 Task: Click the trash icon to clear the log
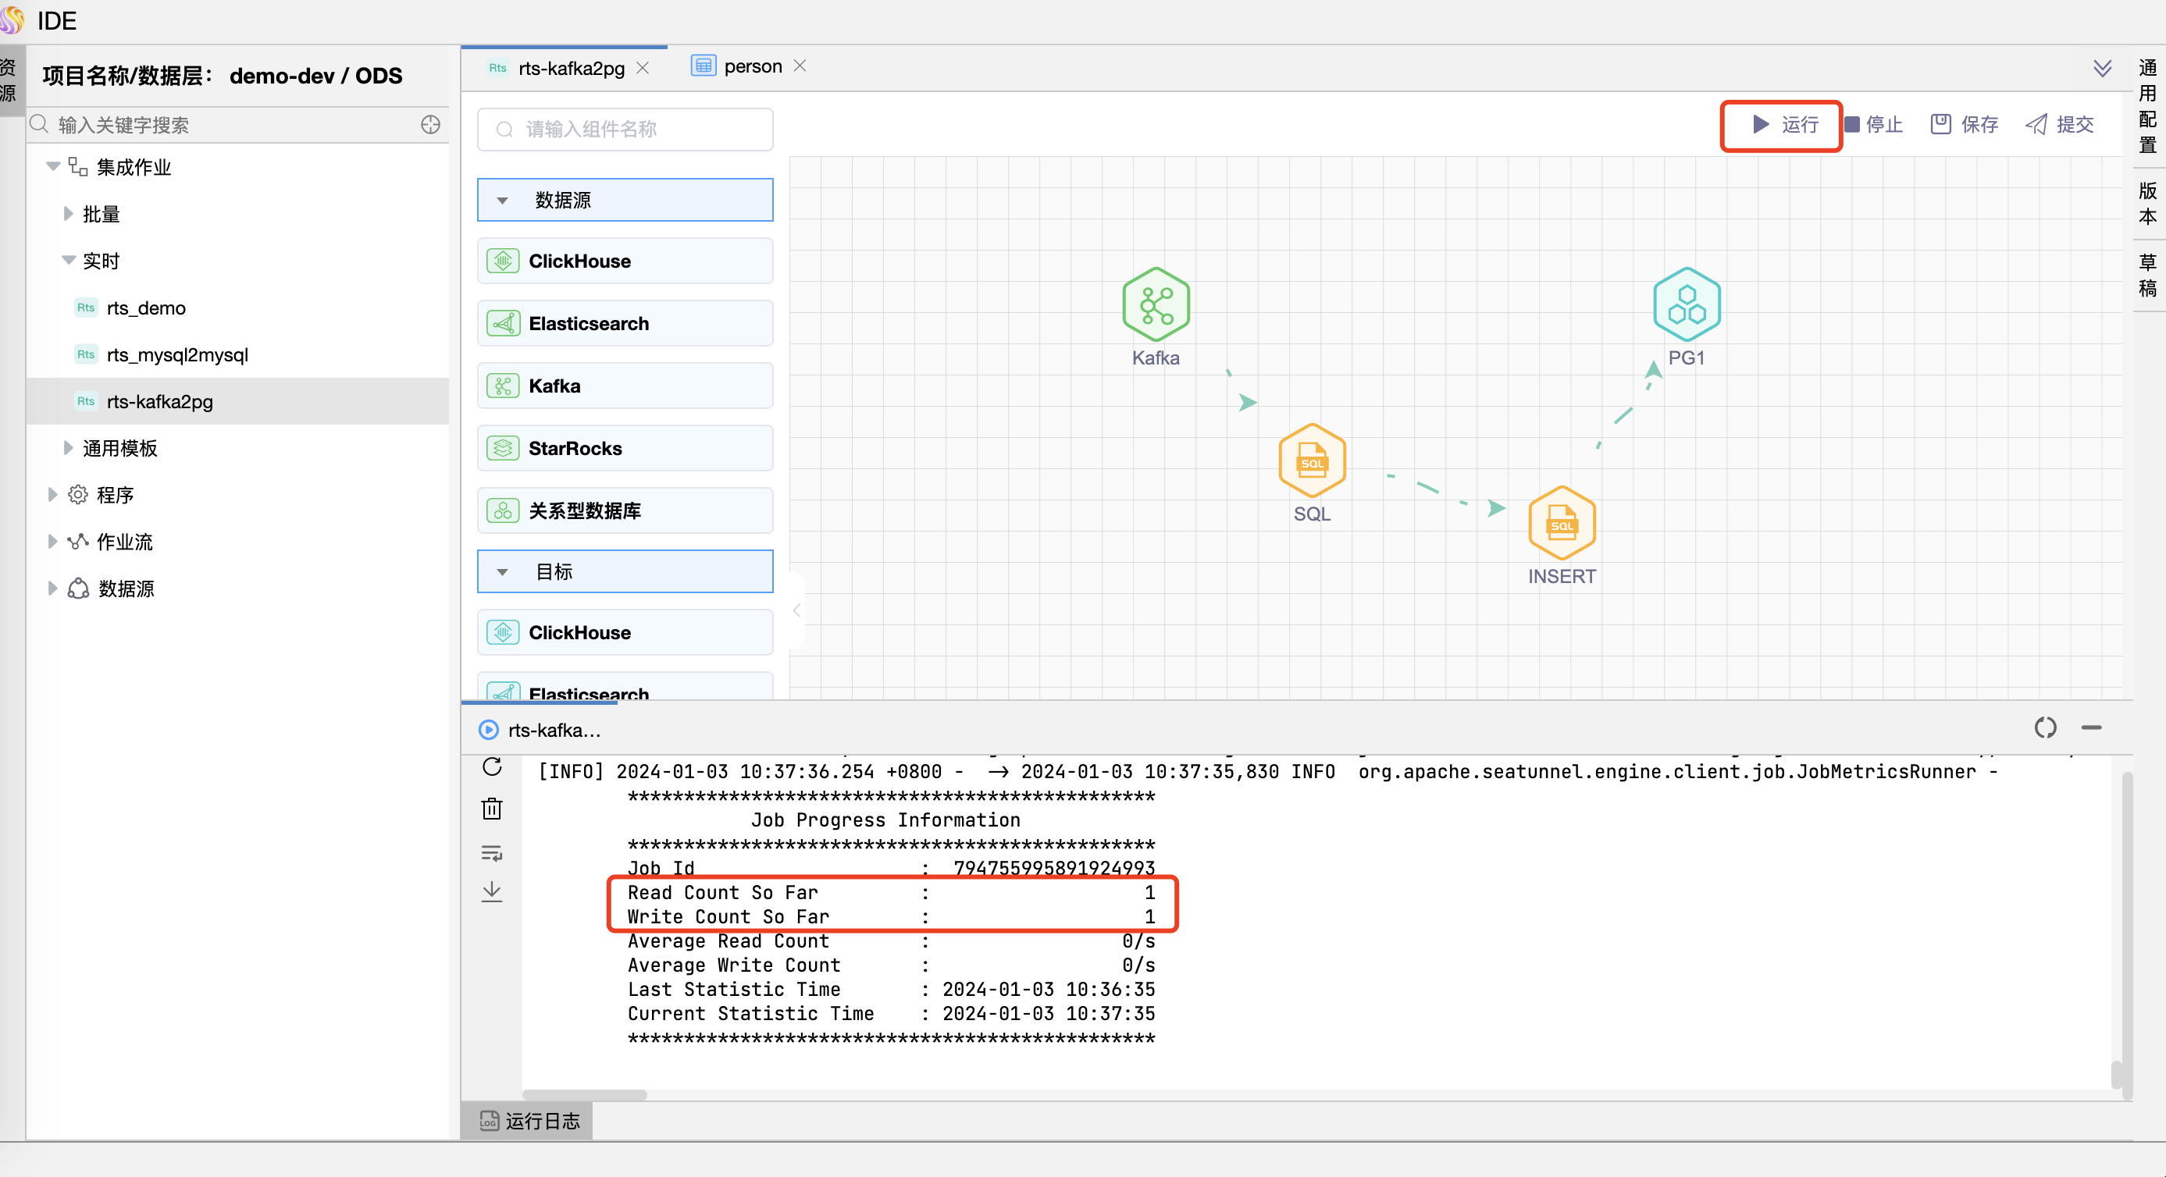click(492, 809)
